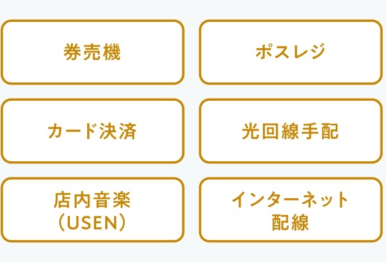Image resolution: width=386 pixels, height=262 pixels.
Task: Pick the card payment カード決済 tile
Action: click(92, 131)
